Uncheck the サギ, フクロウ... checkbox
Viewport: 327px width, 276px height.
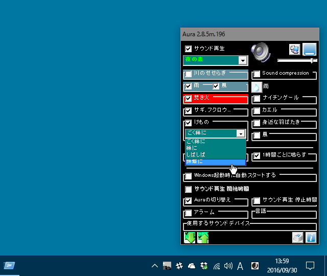189,110
